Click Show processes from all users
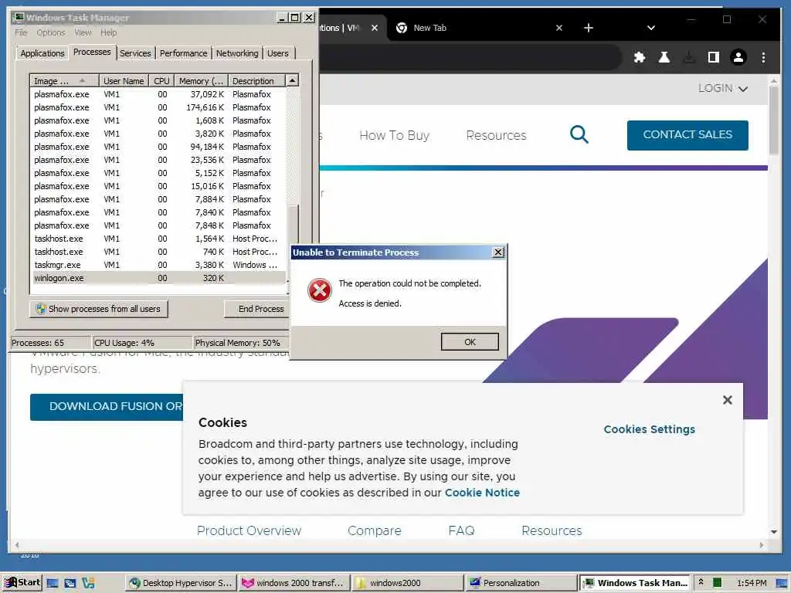The image size is (791, 593). tap(98, 309)
